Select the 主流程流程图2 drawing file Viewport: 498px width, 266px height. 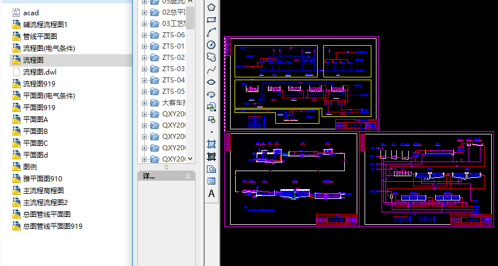40,203
